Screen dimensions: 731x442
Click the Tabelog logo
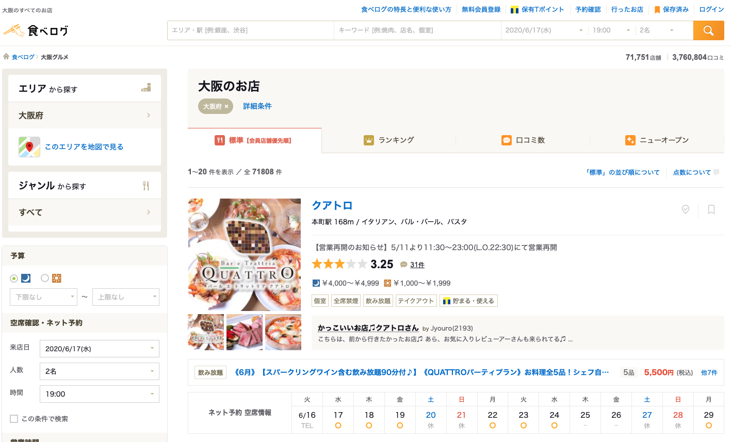(x=36, y=30)
